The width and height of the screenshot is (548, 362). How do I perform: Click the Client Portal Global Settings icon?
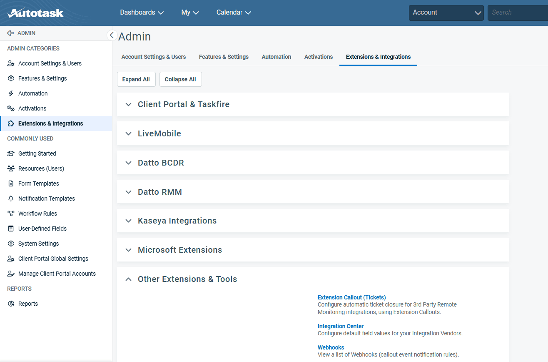11,259
